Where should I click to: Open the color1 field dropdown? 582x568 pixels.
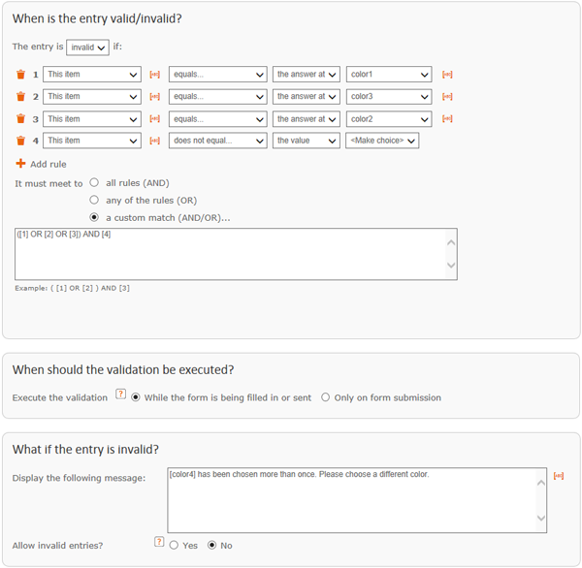coord(389,75)
